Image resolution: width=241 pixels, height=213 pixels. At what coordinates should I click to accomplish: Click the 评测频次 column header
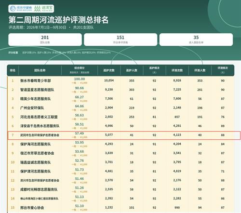pyautogui.click(x=223, y=70)
